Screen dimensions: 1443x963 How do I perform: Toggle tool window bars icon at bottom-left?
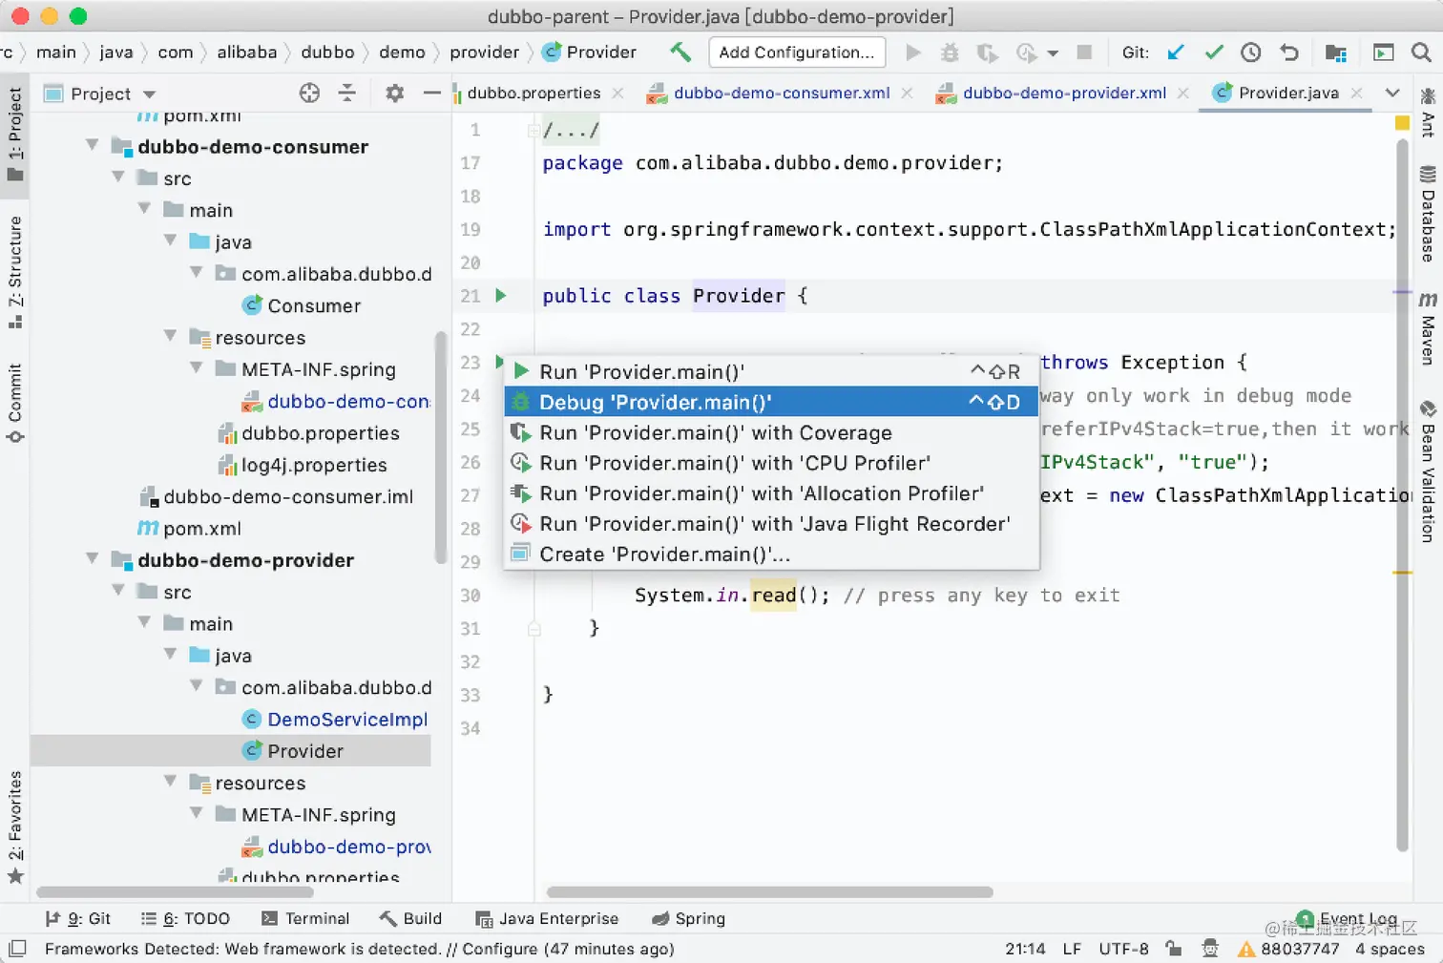coord(17,949)
